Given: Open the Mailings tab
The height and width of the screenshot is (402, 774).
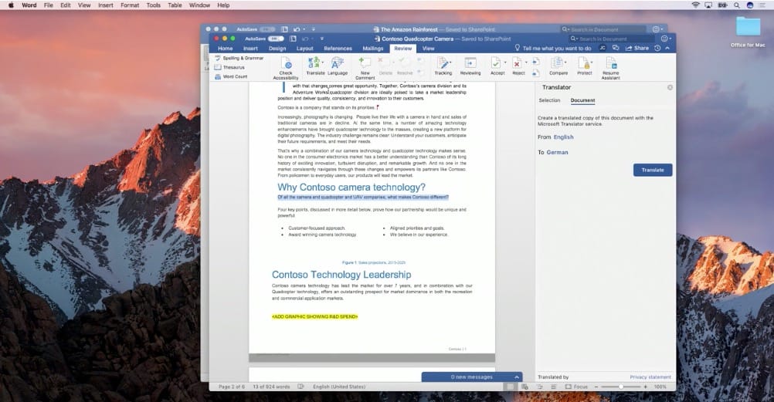Looking at the screenshot, I should click(x=372, y=49).
